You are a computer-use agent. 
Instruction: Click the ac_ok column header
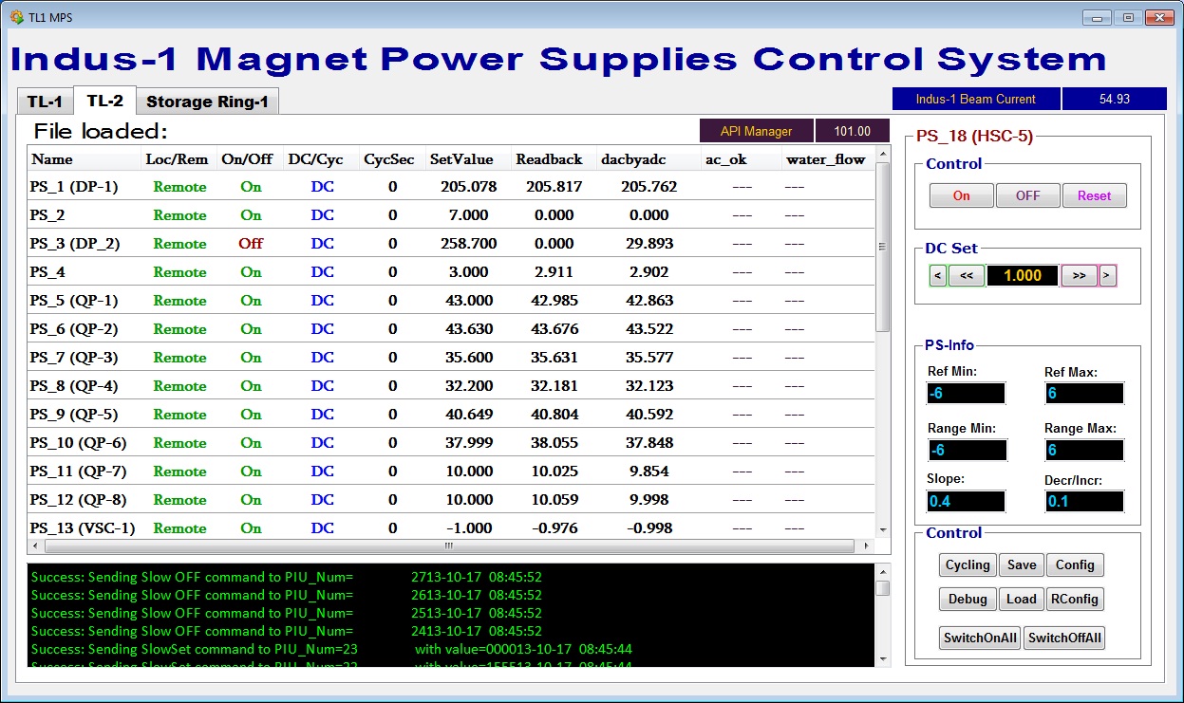(742, 159)
